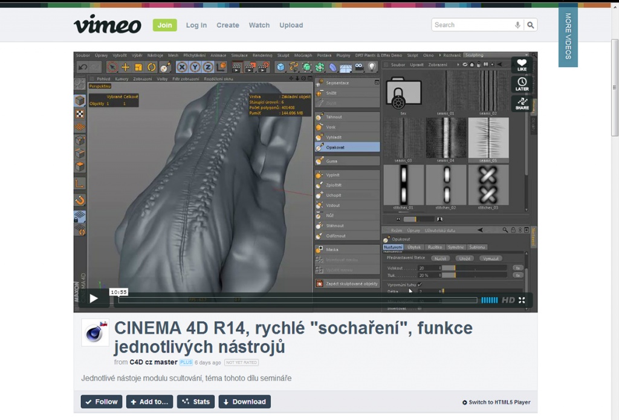Open Render Settings gear clapperboard icon

264,67
